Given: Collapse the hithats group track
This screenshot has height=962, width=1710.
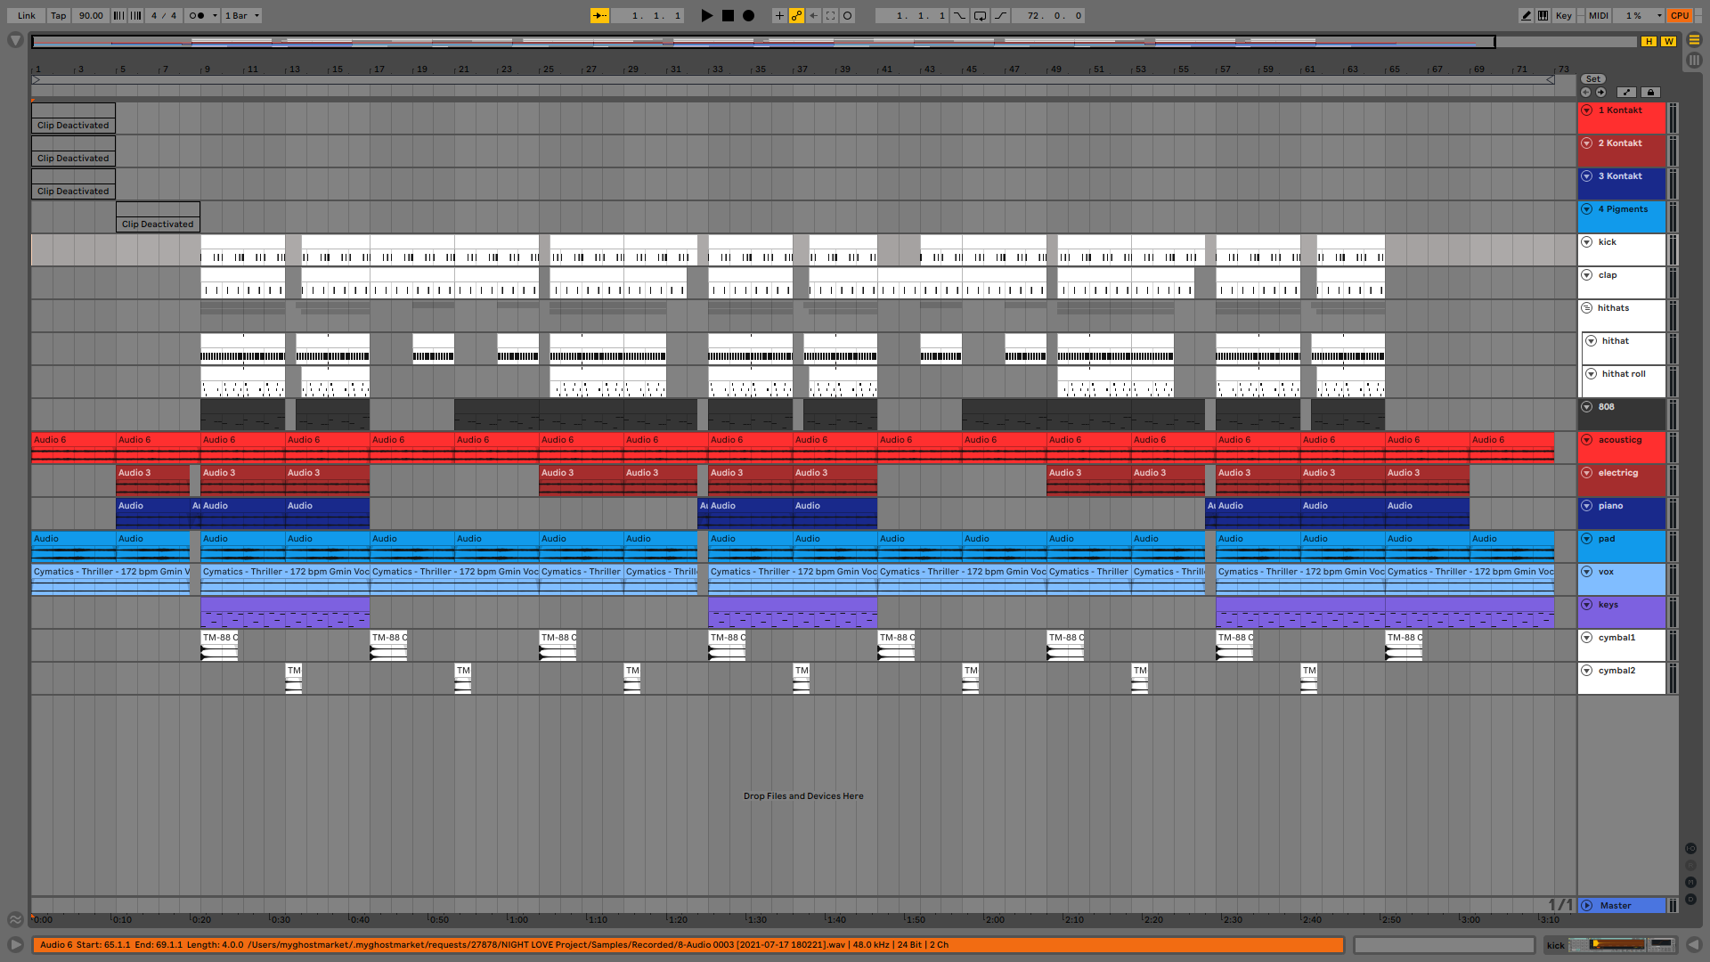Looking at the screenshot, I should (1586, 308).
